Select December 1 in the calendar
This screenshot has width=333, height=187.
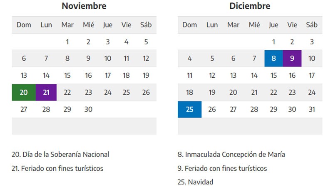[x=273, y=42]
